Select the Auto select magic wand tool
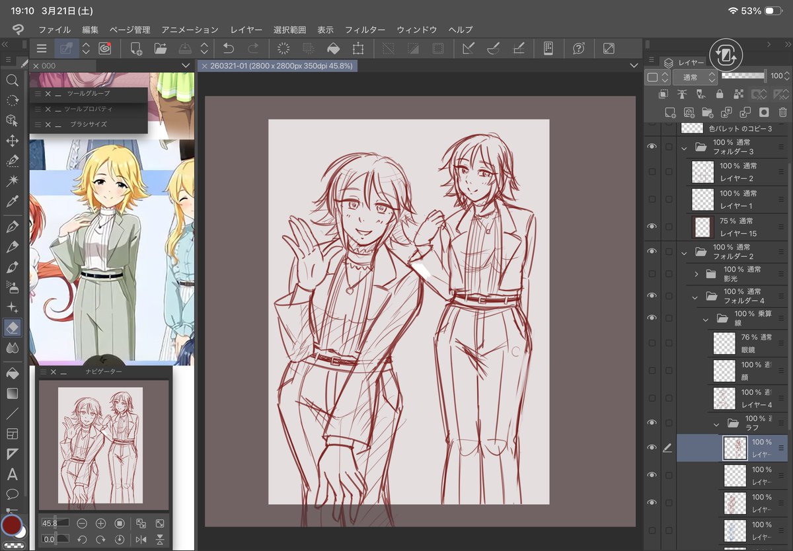This screenshot has width=793, height=551. (x=12, y=181)
